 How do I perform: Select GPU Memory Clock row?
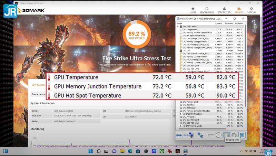click(210, 102)
